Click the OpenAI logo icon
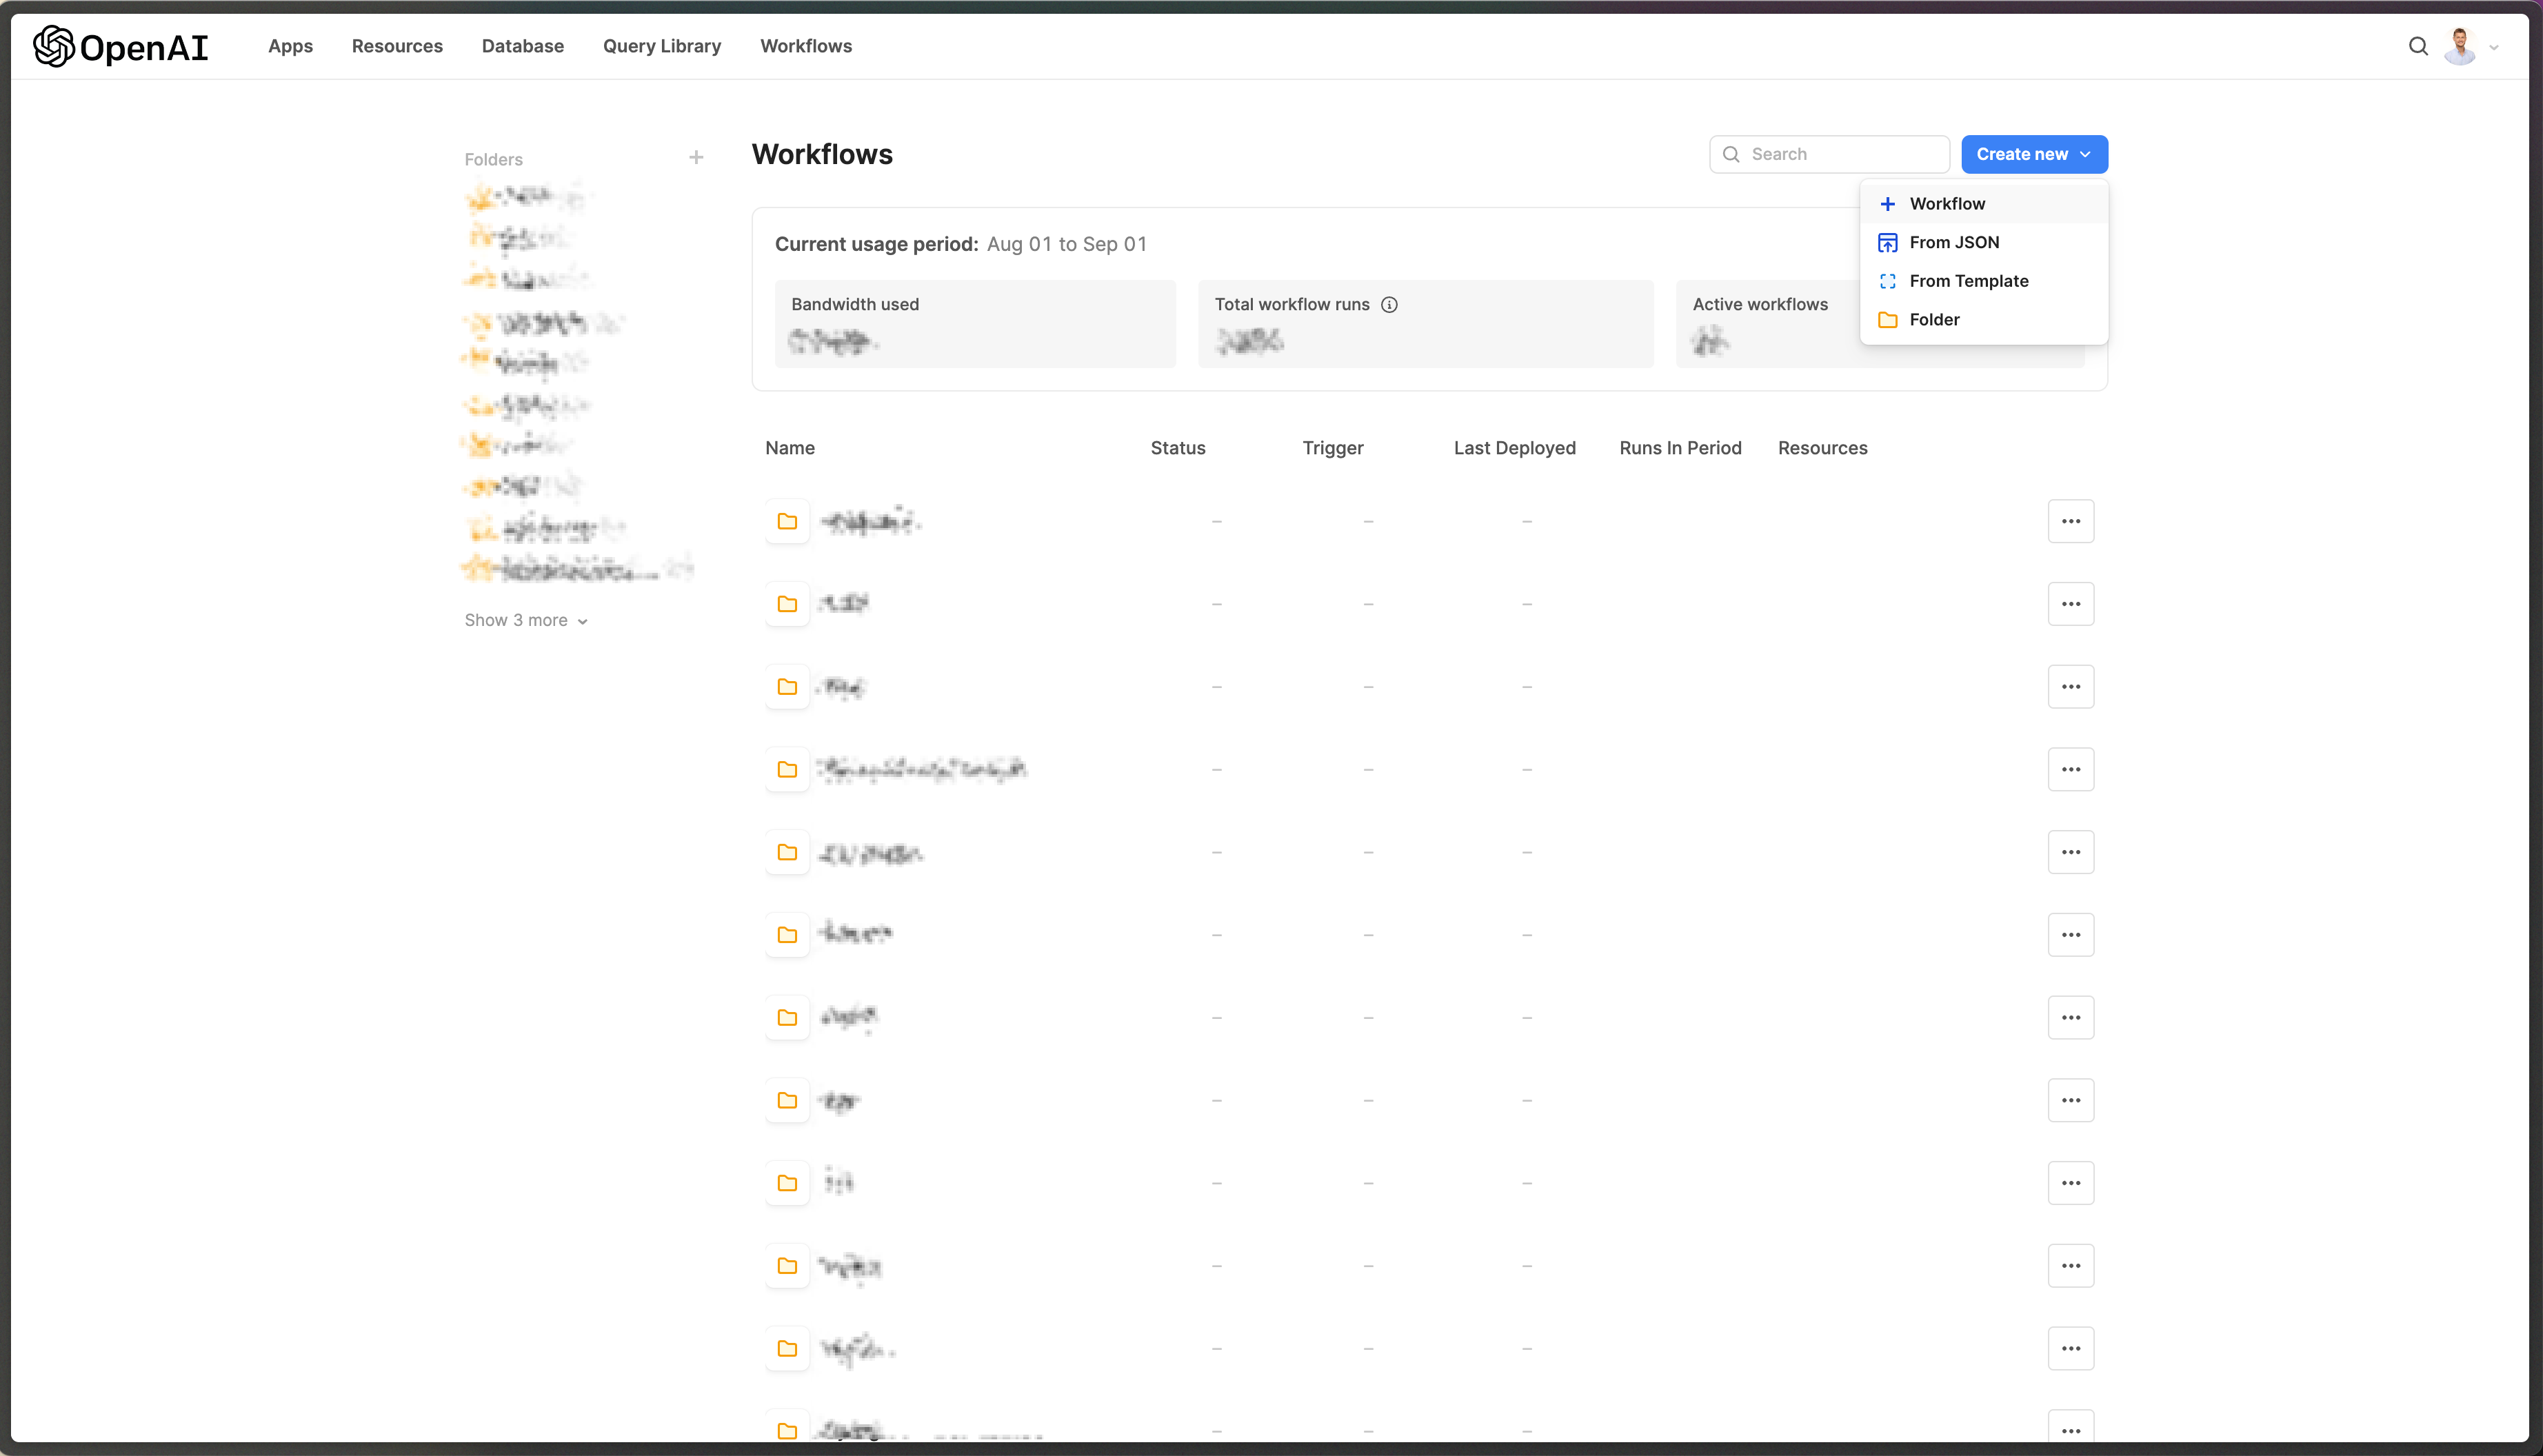The width and height of the screenshot is (2543, 1456). pyautogui.click(x=52, y=45)
